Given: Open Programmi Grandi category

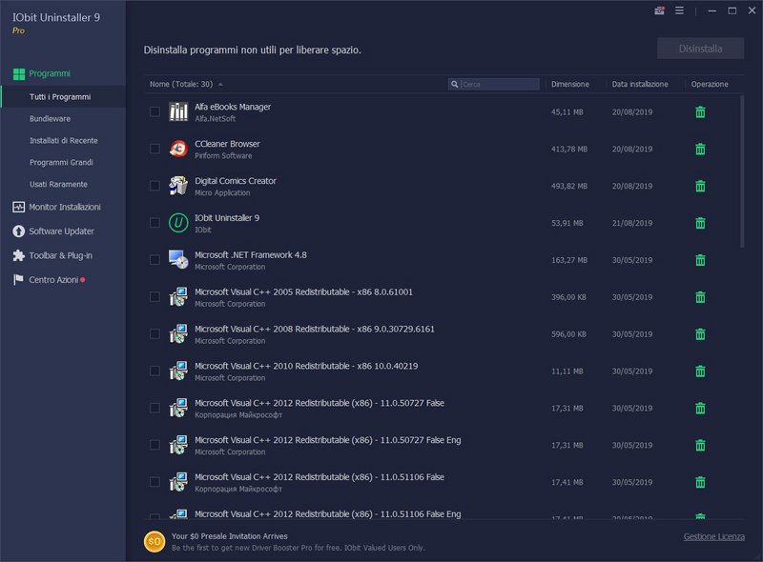Looking at the screenshot, I should pos(61,162).
